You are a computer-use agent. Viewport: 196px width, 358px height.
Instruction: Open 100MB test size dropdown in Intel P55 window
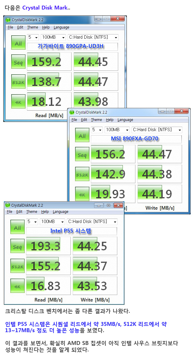point(52,222)
